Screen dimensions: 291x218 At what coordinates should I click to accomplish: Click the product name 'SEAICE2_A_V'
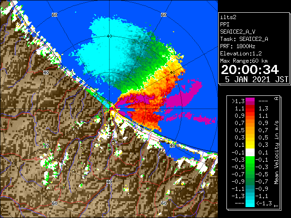point(238,32)
